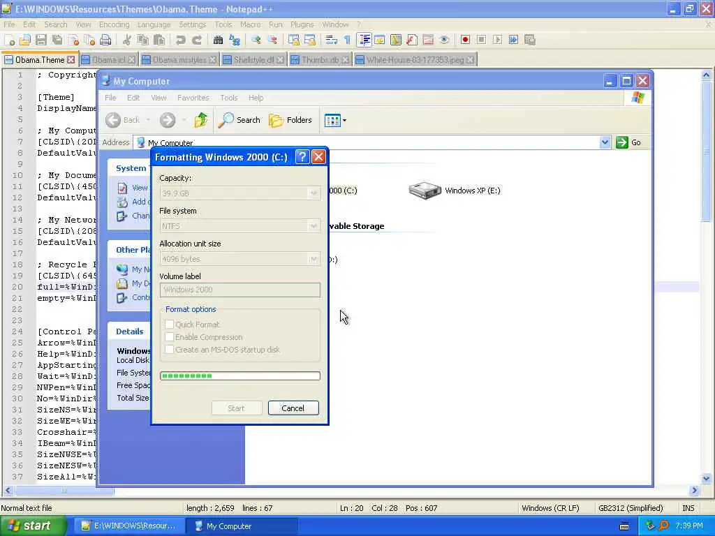715x536 pixels.
Task: Click the Back button in My Computer
Action: coord(123,120)
